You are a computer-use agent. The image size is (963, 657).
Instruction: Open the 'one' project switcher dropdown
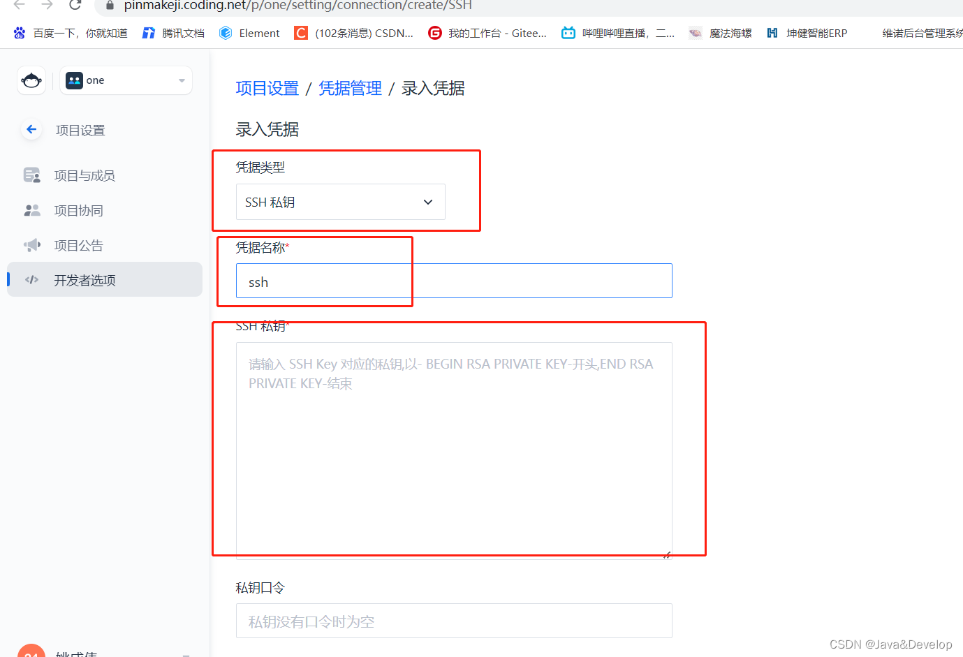tap(126, 80)
